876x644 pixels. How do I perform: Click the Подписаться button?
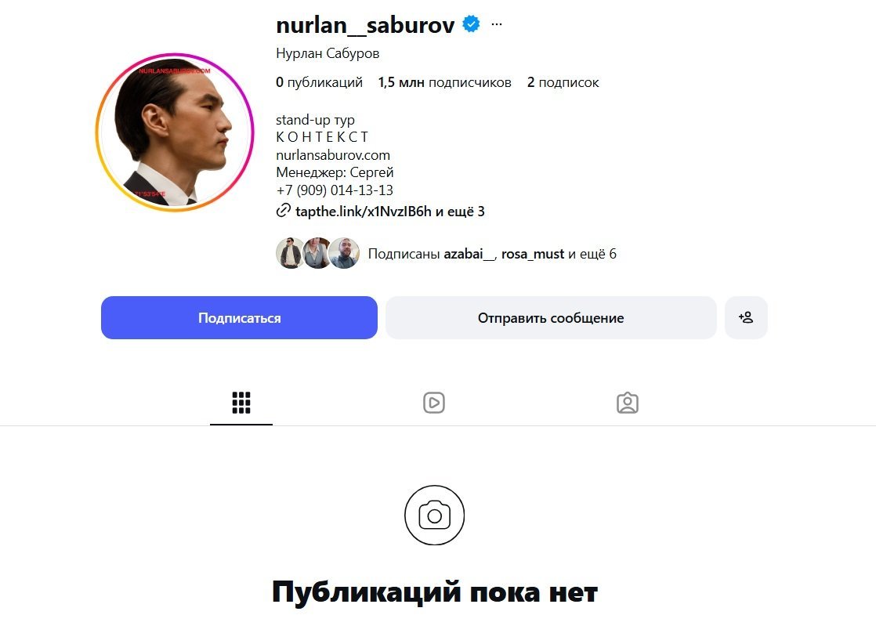tap(239, 317)
